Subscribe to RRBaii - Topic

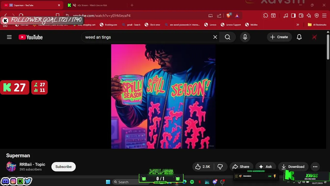pyautogui.click(x=63, y=167)
